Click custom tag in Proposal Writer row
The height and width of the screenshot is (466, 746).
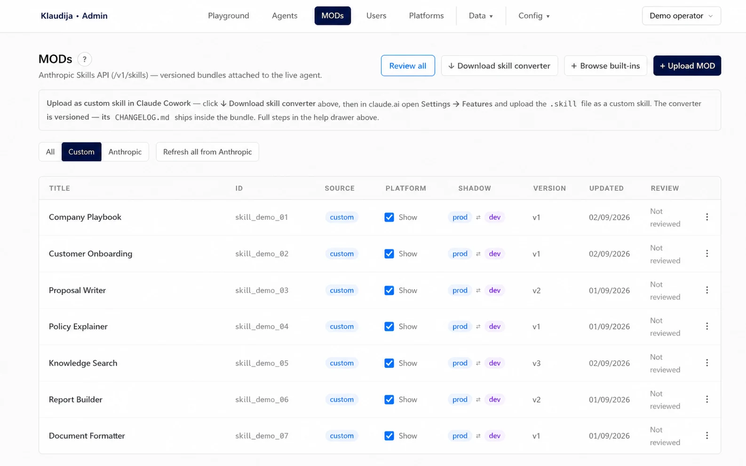click(x=341, y=290)
